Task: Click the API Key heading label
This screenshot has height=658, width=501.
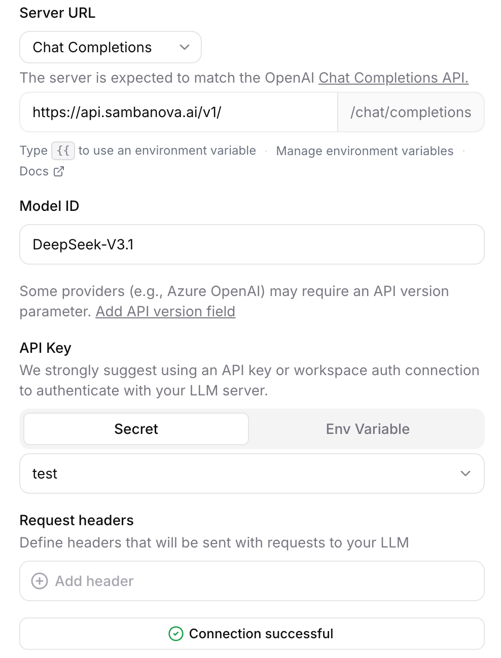Action: coord(45,348)
